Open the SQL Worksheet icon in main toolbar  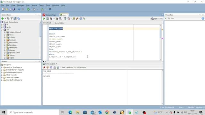[x=42, y=9]
